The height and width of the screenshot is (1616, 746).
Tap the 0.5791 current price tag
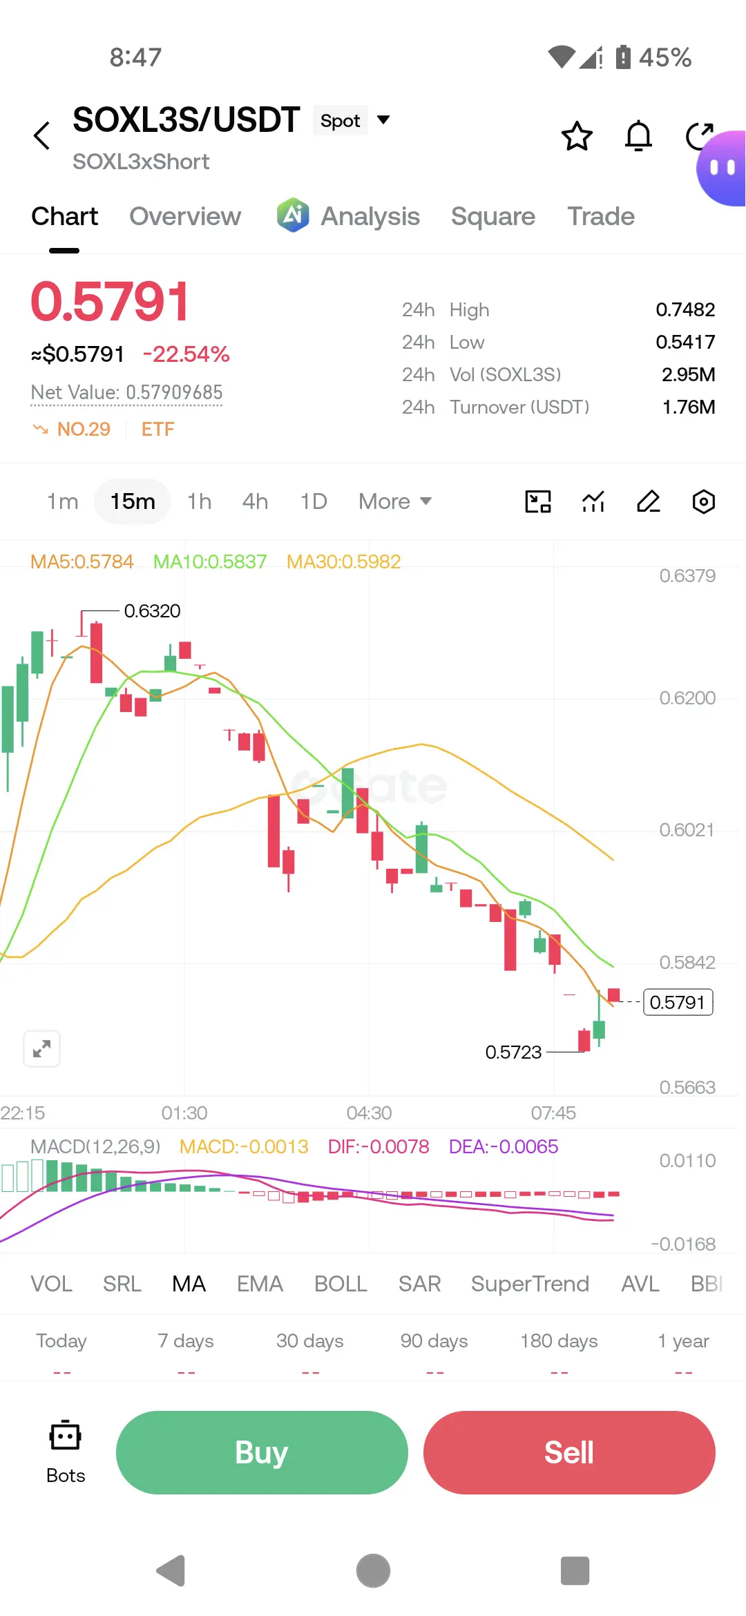[678, 1002]
